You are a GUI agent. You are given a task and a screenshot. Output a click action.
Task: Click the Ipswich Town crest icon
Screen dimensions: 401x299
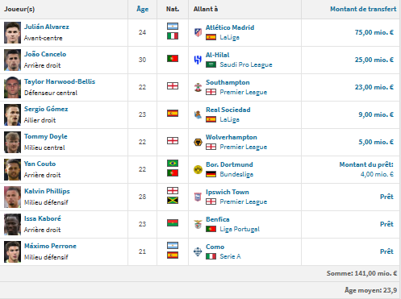198,197
